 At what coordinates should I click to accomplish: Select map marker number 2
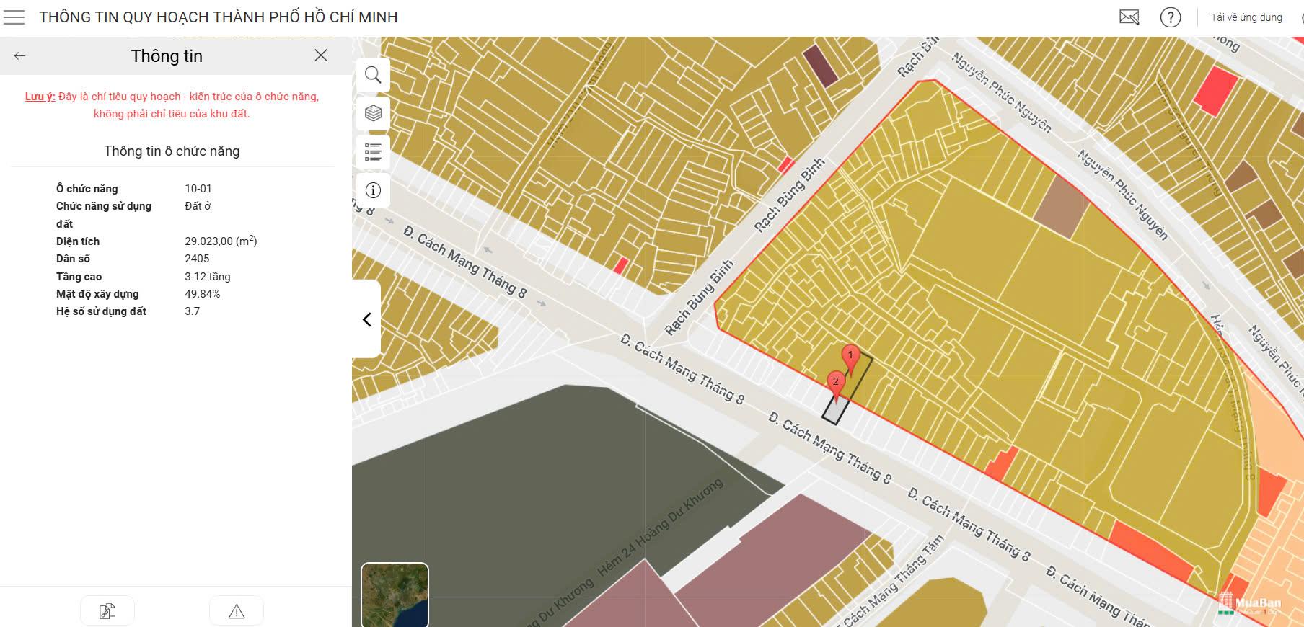[836, 385]
